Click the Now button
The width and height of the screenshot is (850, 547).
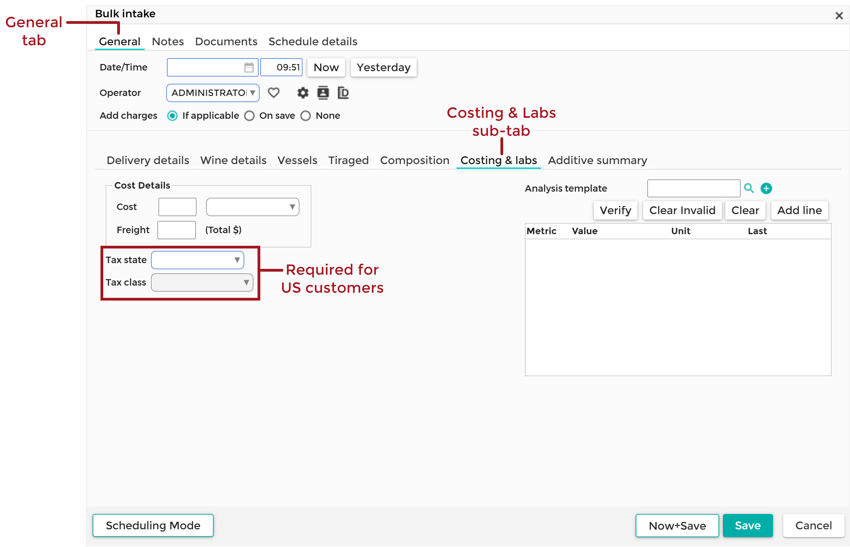pyautogui.click(x=326, y=67)
